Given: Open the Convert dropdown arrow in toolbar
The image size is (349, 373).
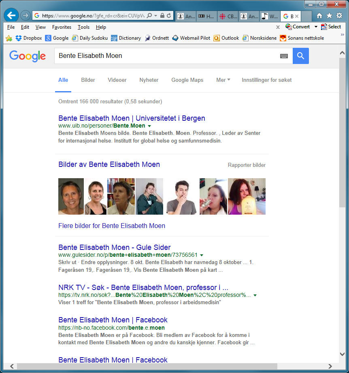Looking at the screenshot, I should click(316, 27).
